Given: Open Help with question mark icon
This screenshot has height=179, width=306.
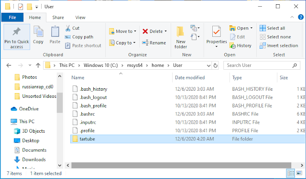Looking at the screenshot, I should point(301,17).
